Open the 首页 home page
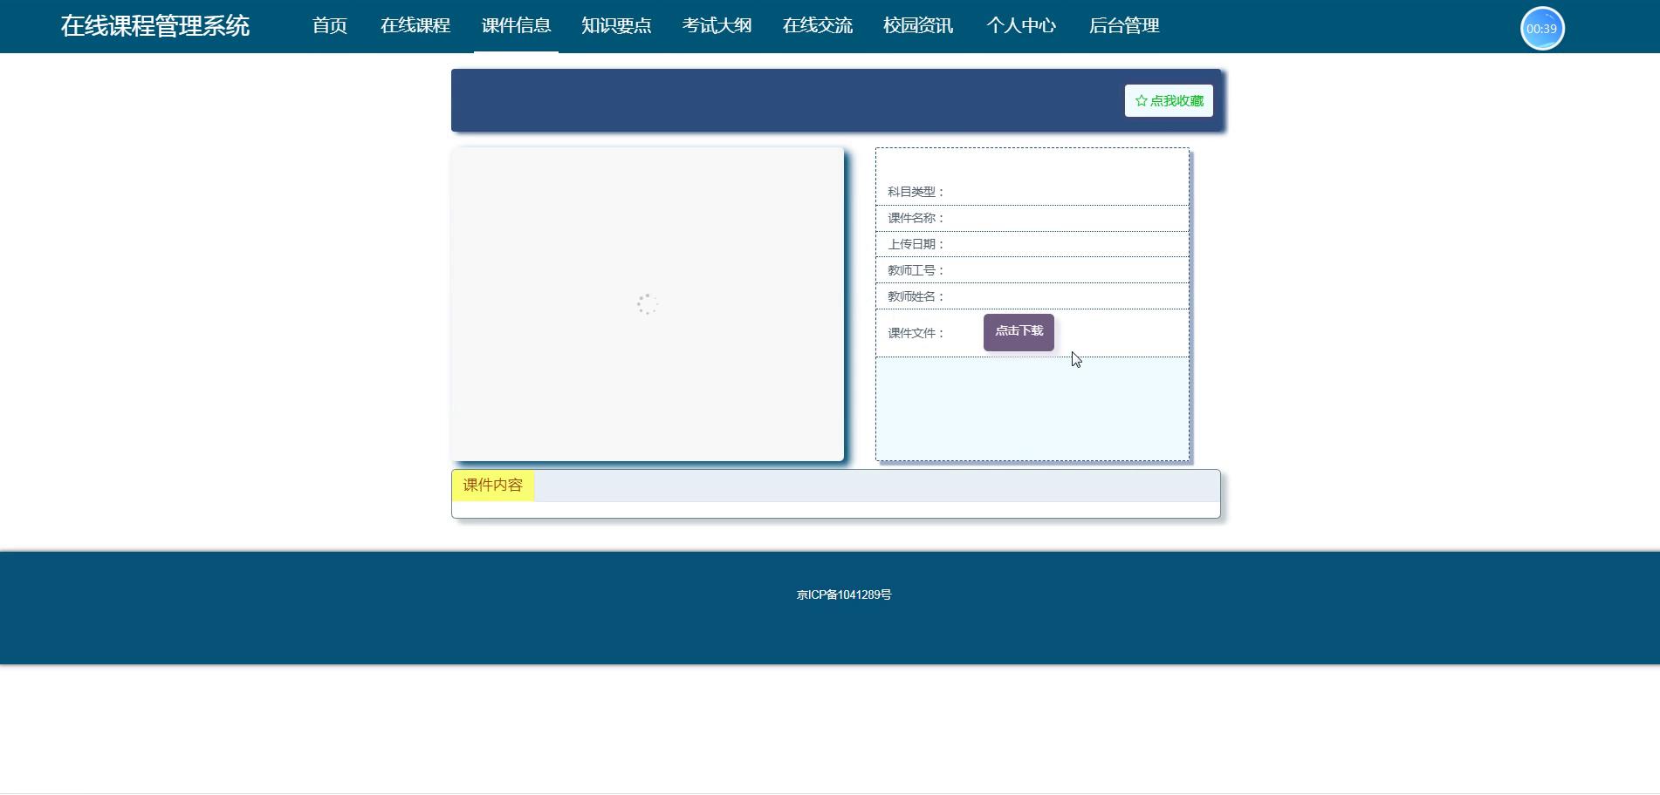1660x795 pixels. pos(330,26)
